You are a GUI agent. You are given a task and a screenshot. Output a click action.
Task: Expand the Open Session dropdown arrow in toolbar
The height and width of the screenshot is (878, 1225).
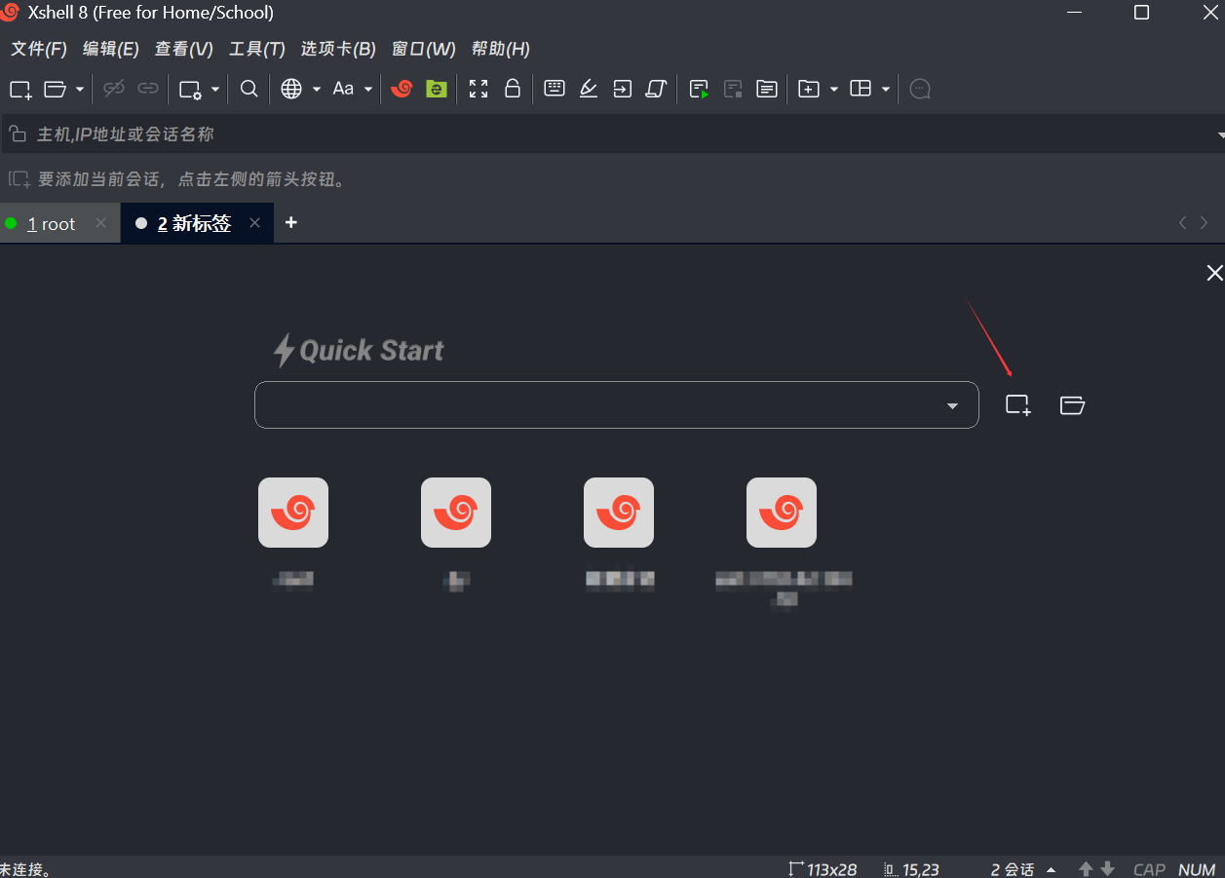[x=80, y=90]
